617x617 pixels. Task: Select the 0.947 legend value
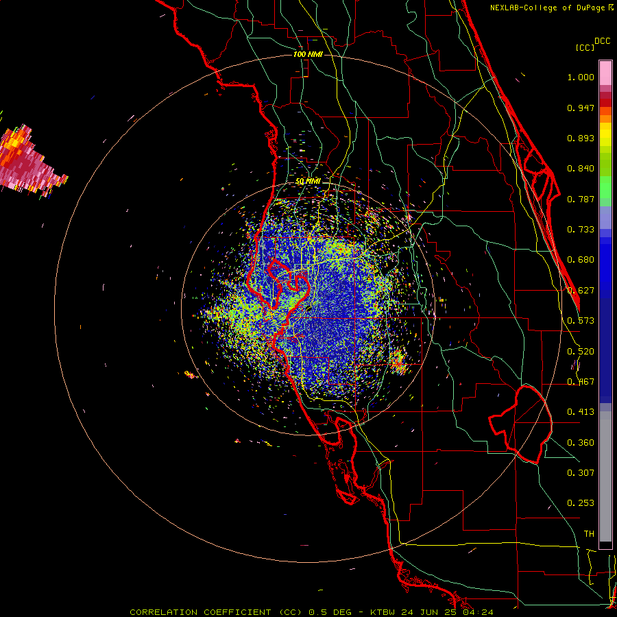point(581,108)
